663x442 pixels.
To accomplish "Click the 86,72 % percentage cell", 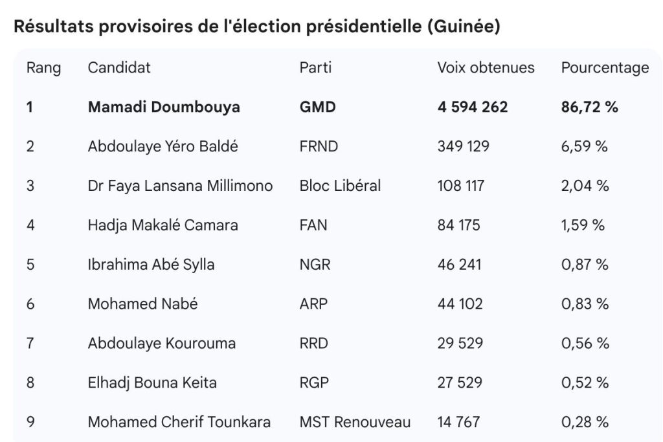I will pos(589,107).
